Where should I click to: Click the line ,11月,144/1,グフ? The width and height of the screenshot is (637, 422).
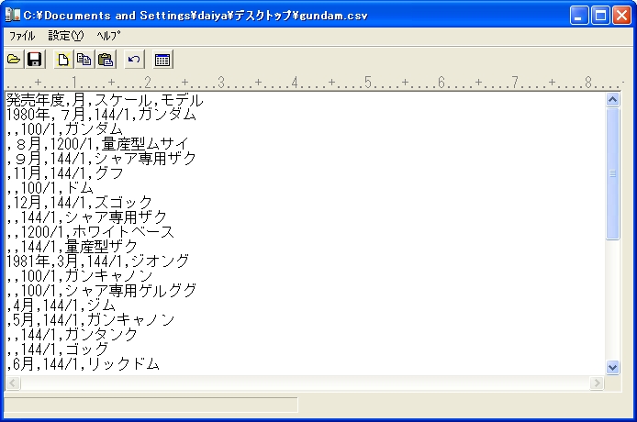point(64,173)
